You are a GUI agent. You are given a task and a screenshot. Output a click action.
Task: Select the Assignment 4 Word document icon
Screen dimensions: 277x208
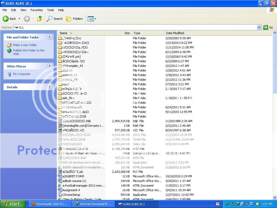click(x=60, y=190)
